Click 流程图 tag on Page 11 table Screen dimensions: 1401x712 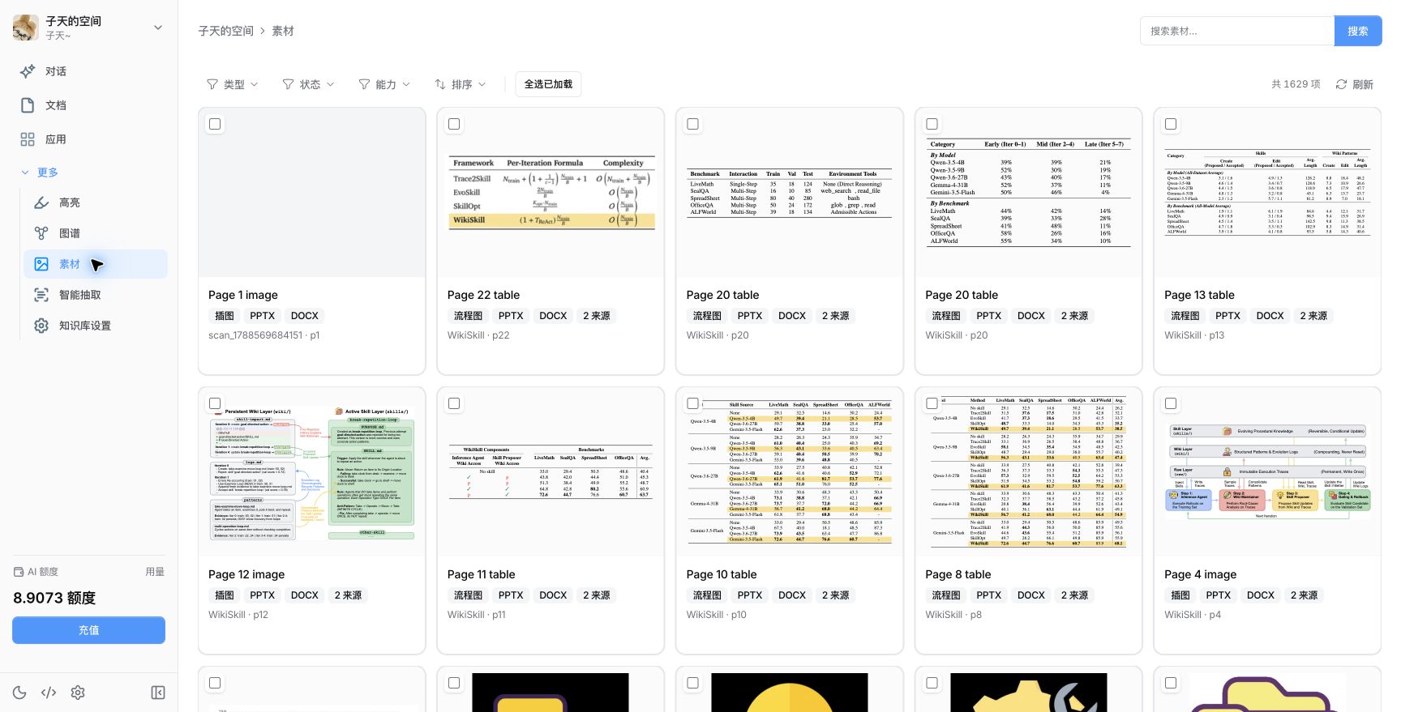[468, 595]
